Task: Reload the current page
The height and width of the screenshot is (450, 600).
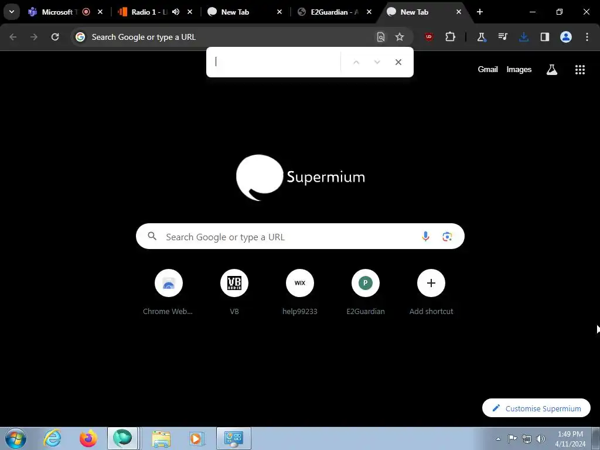Action: (x=55, y=37)
